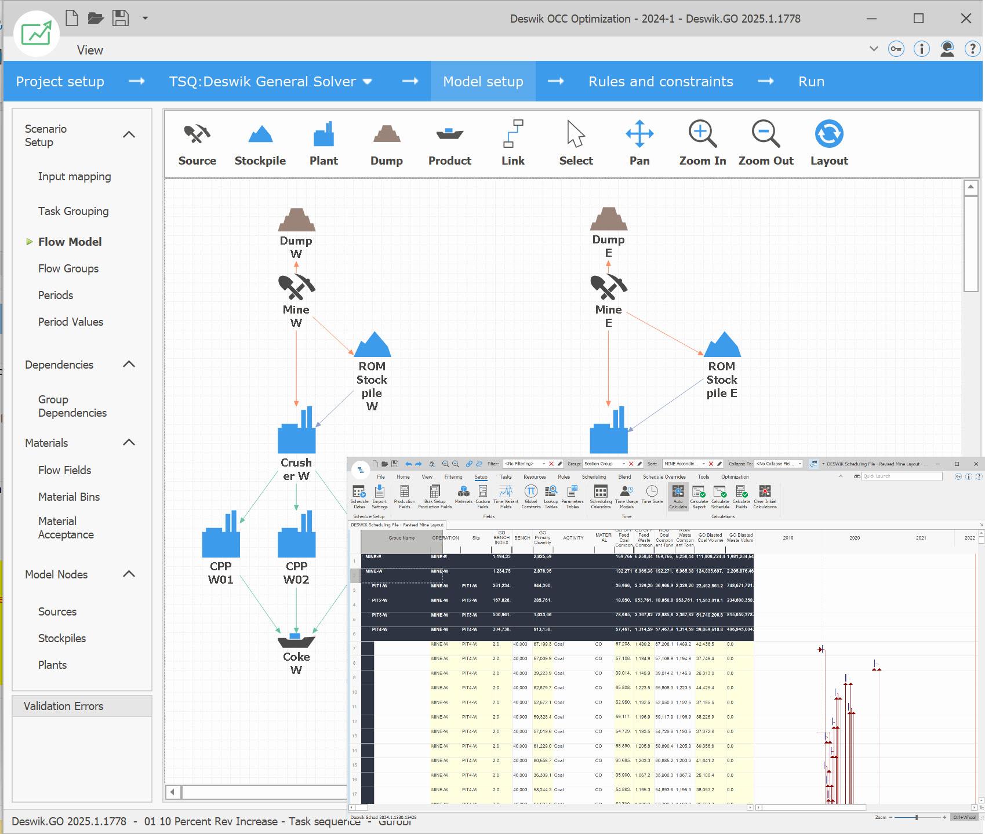Activate the Link tool
The height and width of the screenshot is (834, 985).
click(513, 144)
